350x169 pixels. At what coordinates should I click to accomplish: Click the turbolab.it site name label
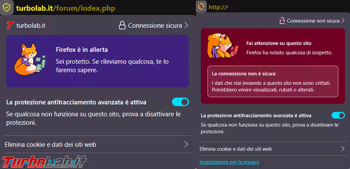click(31, 26)
